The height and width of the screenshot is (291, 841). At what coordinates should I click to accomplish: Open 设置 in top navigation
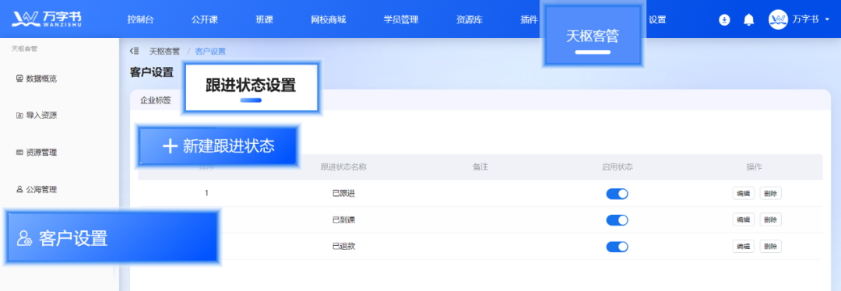click(657, 19)
